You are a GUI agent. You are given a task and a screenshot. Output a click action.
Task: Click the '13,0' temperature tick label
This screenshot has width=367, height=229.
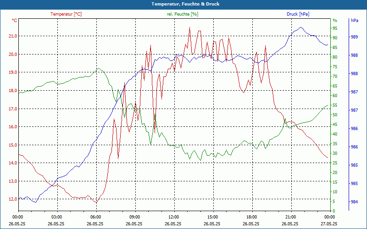pos(13,181)
